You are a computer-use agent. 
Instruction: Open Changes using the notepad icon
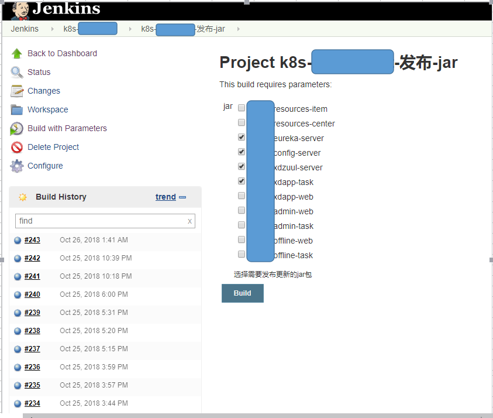(x=16, y=91)
